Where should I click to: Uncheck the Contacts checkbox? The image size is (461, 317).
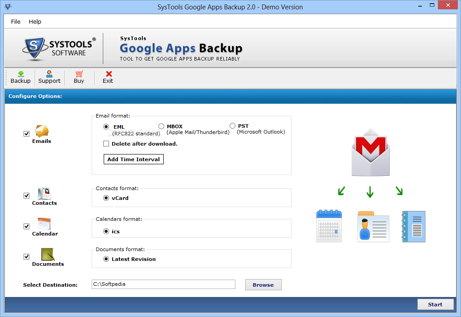26,195
